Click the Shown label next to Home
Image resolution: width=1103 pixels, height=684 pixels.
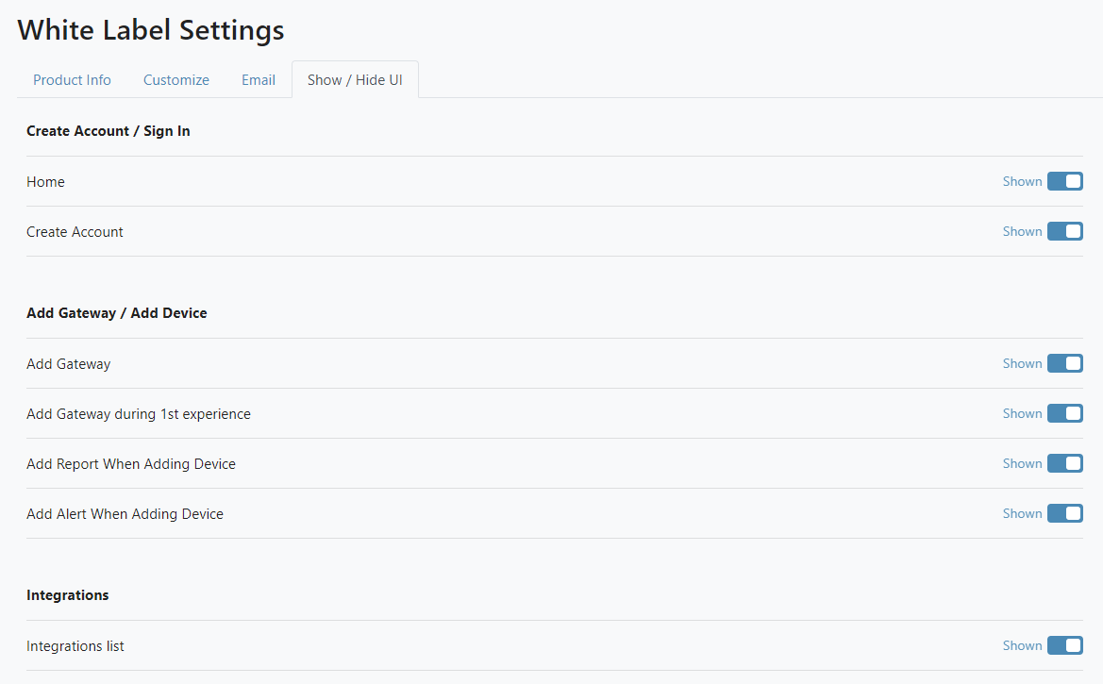[1022, 181]
